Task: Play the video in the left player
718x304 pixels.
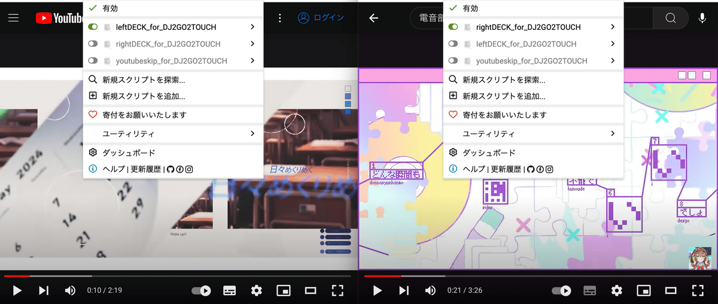Action: [17, 290]
